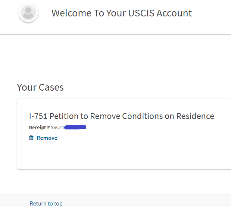Image resolution: width=231 pixels, height=207 pixels.
Task: Click the word Conditions in the petition title
Action: pyautogui.click(x=142, y=116)
